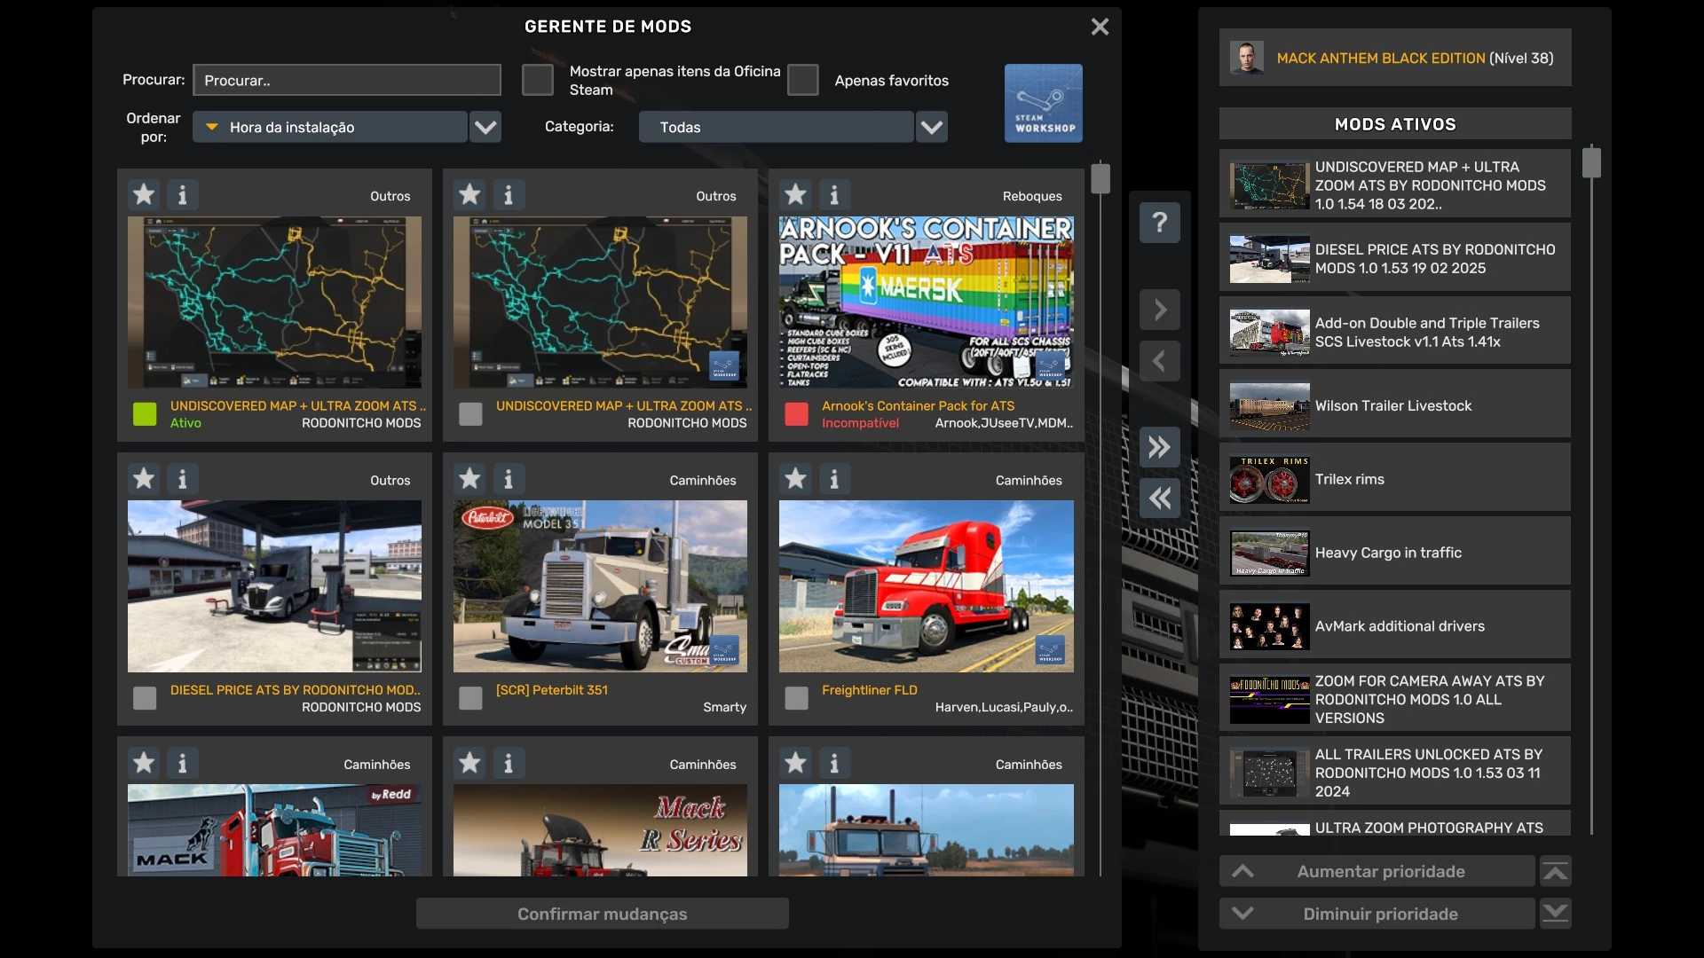Click the green Ativo status square
This screenshot has height=958, width=1704.
point(145,414)
